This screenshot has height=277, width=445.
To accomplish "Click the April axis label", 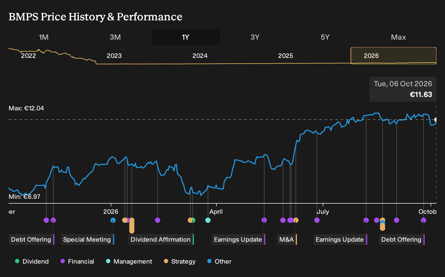I will (216, 212).
